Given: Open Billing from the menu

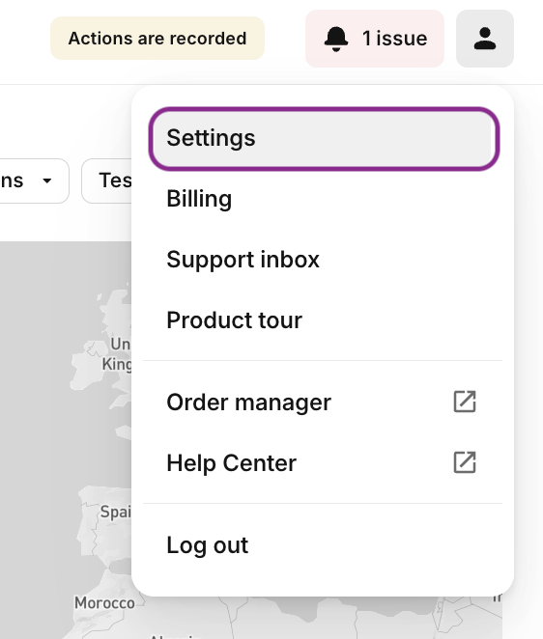Looking at the screenshot, I should point(324,199).
